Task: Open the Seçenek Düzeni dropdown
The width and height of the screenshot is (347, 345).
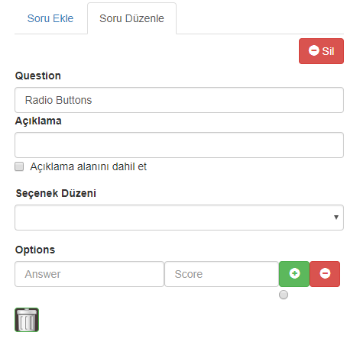Action: click(179, 218)
